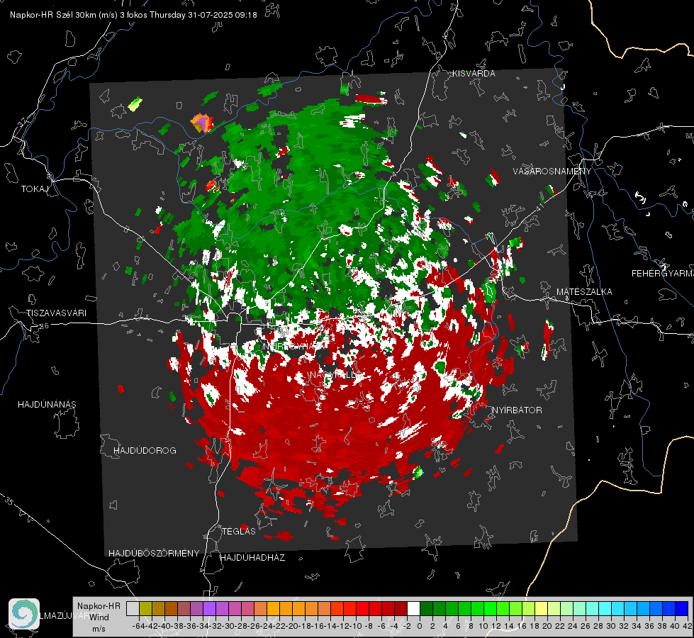Select the TOKAJ town label
The image size is (694, 638).
tap(35, 189)
